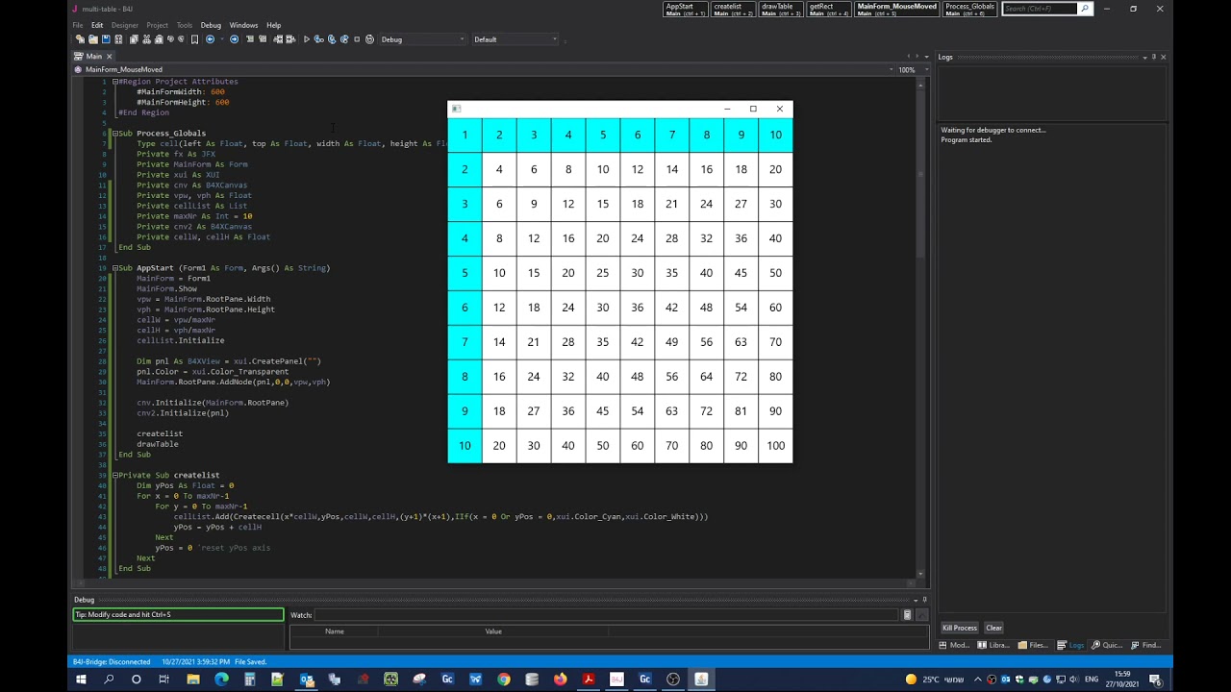Click cell 49 in the multiplication table
This screenshot has width=1231, height=692.
click(x=671, y=342)
